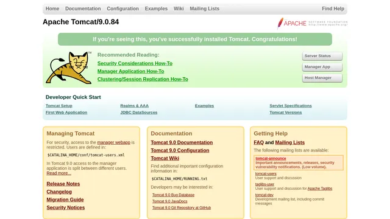Image resolution: width=390 pixels, height=219 pixels.
Task: Open Tomcat 9.0 Documentation link
Action: [x=182, y=142]
